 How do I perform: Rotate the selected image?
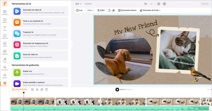click(x=109, y=10)
